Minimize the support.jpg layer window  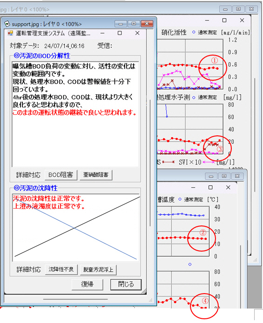click(x=121, y=24)
